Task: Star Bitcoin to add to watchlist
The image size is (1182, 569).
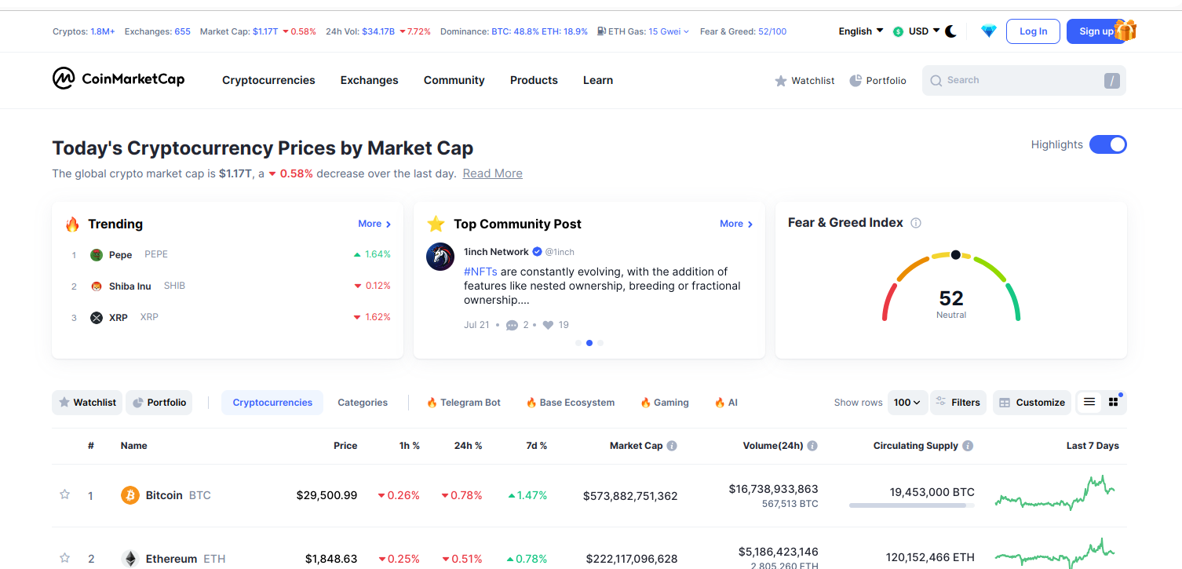Action: pos(65,495)
